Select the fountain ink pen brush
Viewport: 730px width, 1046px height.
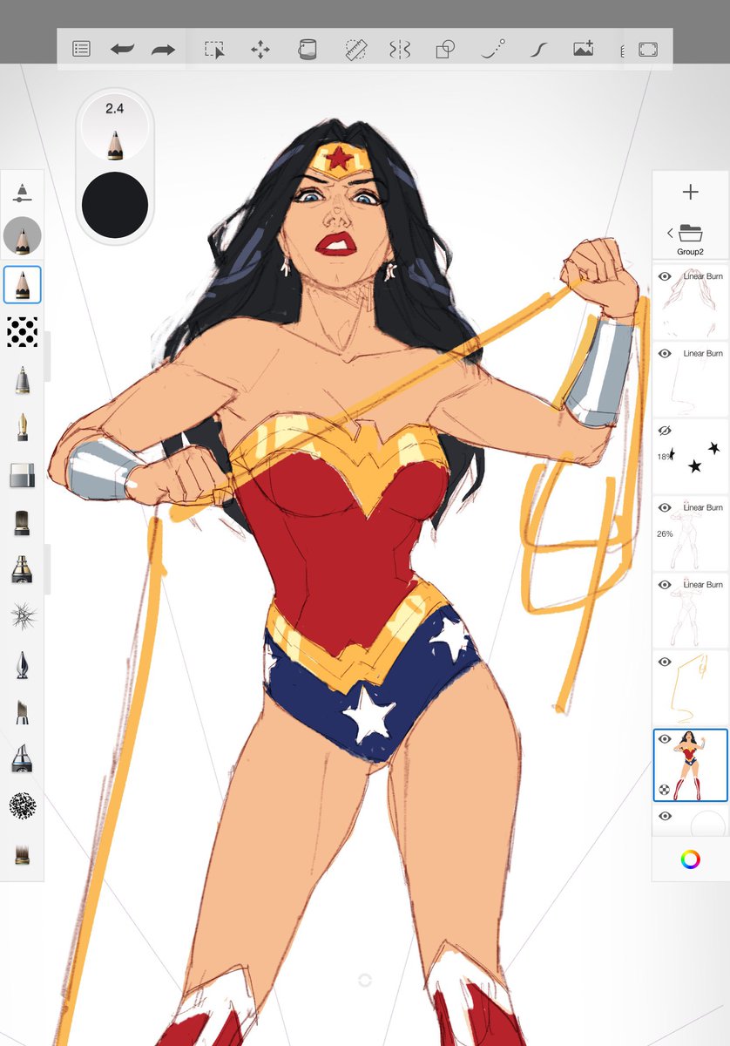pyautogui.click(x=22, y=427)
